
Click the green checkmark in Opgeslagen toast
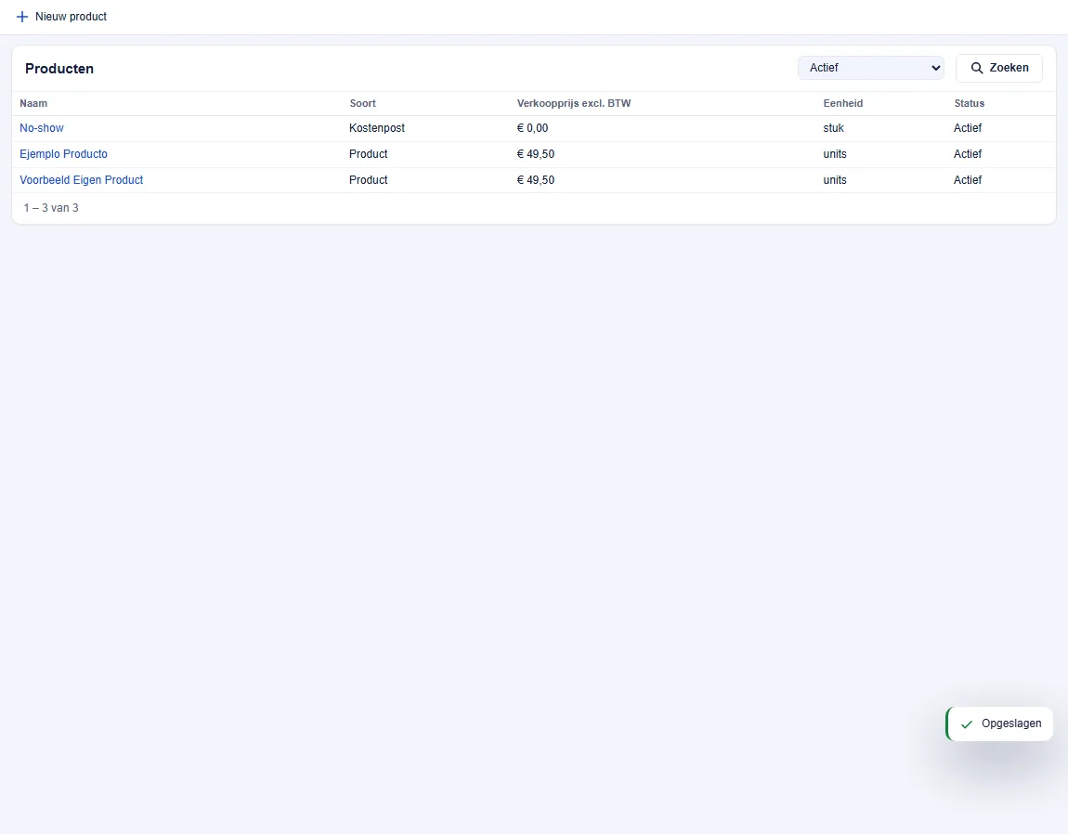[967, 724]
